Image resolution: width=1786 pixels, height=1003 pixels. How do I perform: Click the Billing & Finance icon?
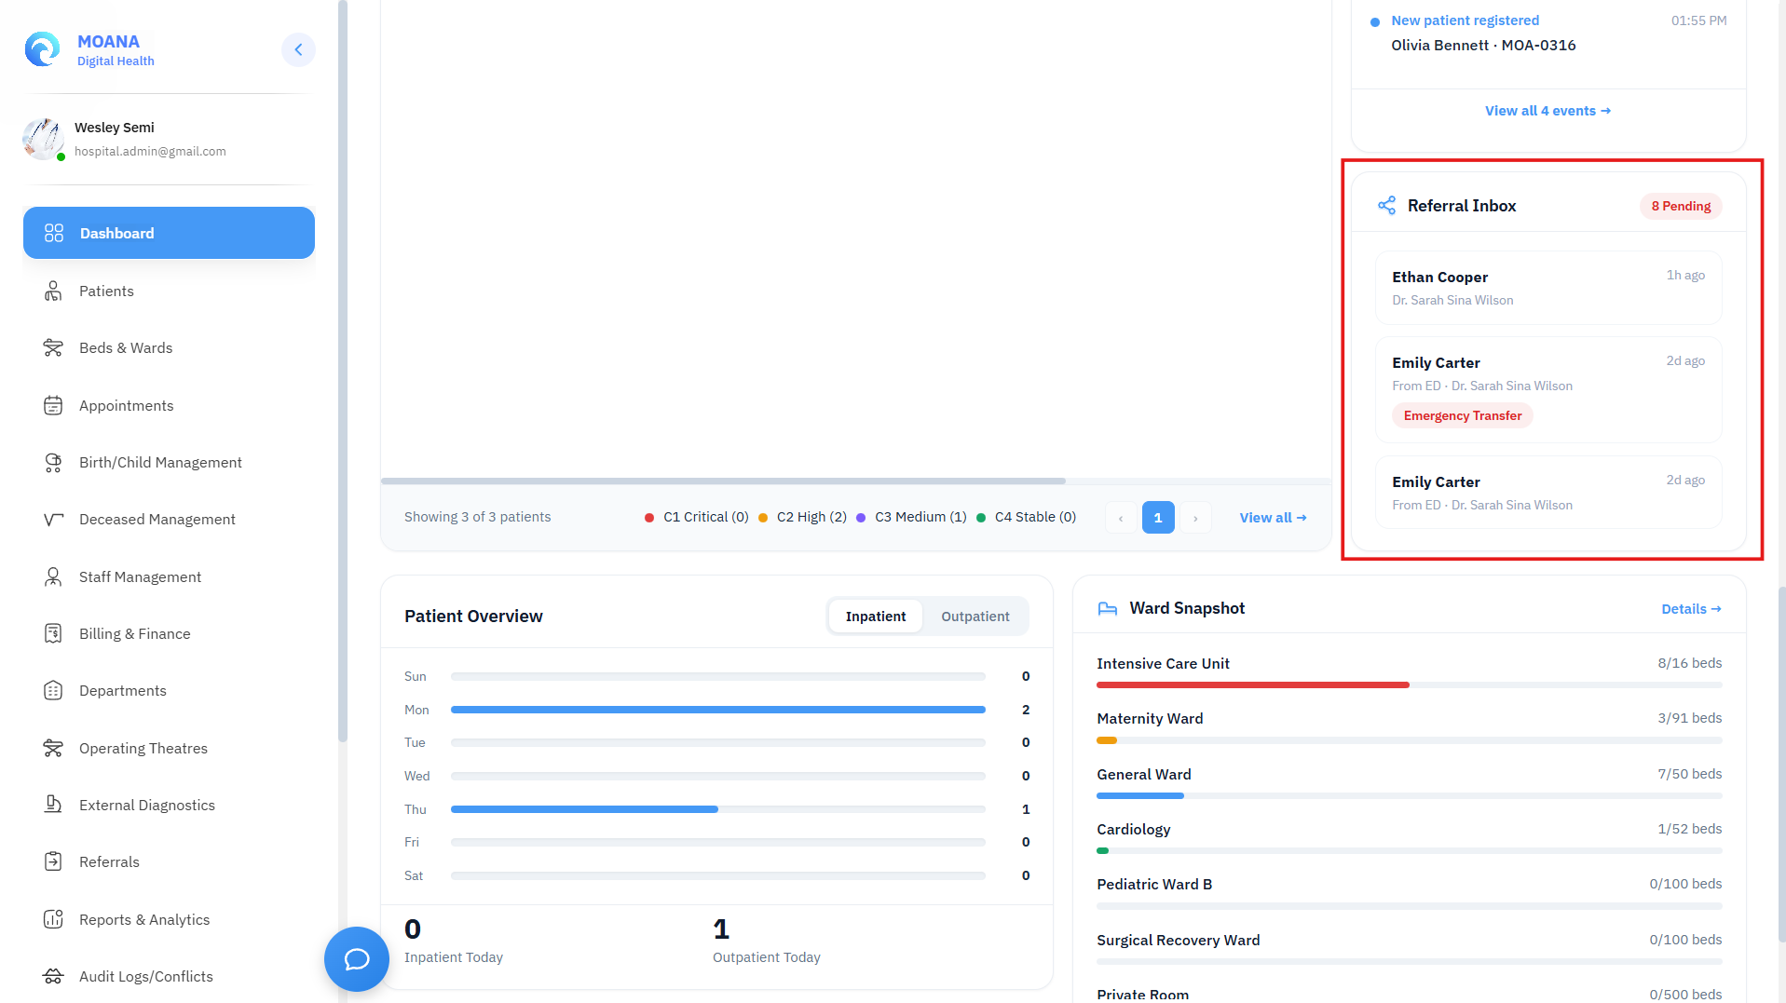pos(53,634)
